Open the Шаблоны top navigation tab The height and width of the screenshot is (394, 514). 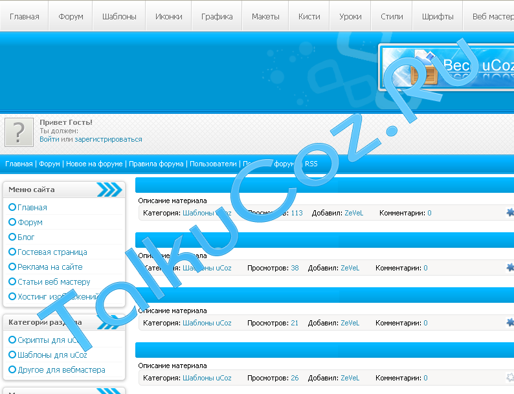point(119,16)
